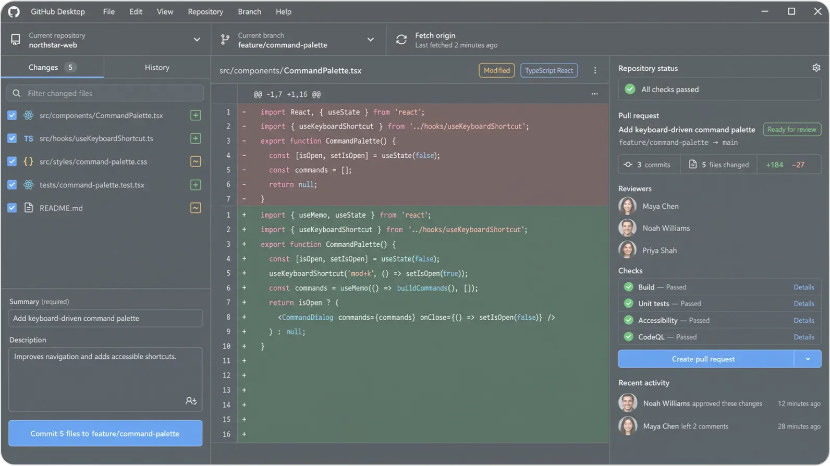830x466 pixels.
Task: Click React icon for command-palette.test.tsx
Action: [x=29, y=184]
